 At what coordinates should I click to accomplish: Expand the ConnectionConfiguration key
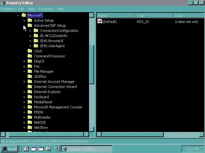(x=30, y=31)
